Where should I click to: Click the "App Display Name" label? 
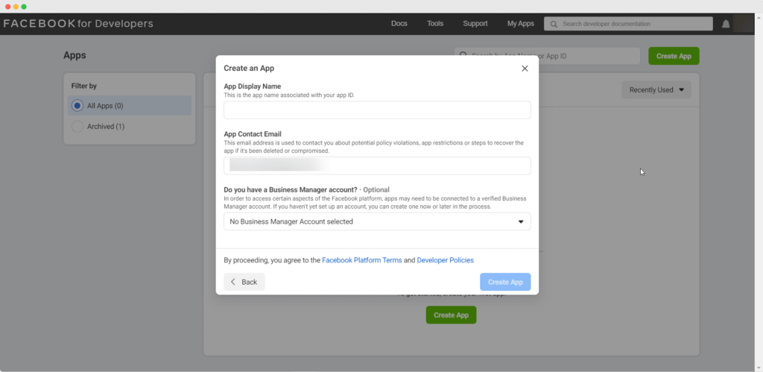(252, 86)
